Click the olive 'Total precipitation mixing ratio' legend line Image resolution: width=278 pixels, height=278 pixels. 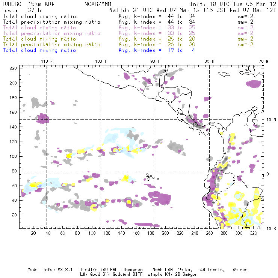pos(51,45)
